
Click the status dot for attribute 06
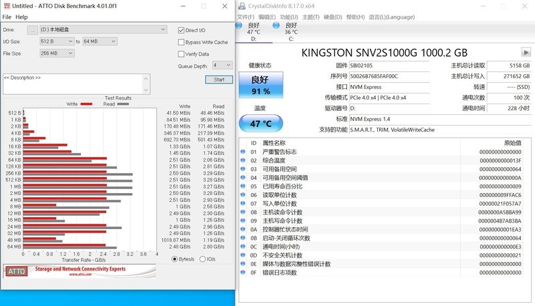coord(243,194)
